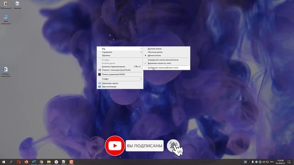Choose Отменить переименование CTRL+Z

coord(120,66)
